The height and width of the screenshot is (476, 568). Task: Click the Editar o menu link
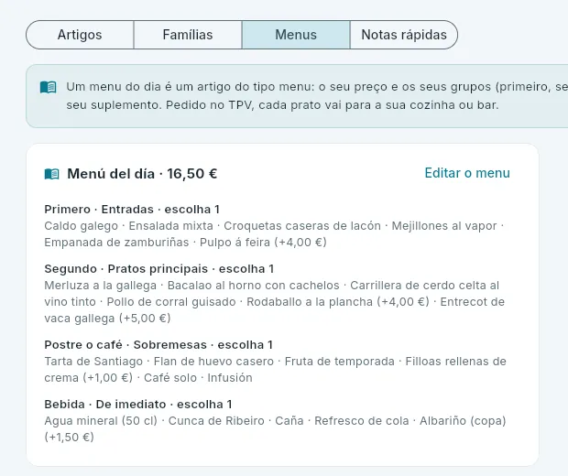[467, 173]
